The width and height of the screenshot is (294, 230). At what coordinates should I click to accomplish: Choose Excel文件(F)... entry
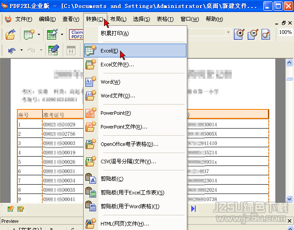click(x=135, y=65)
